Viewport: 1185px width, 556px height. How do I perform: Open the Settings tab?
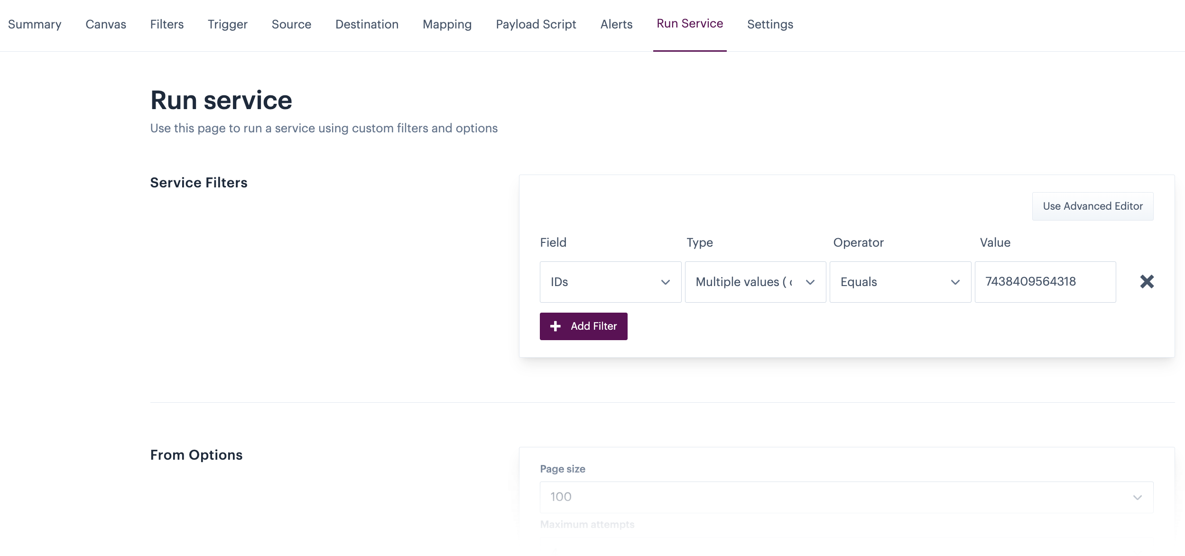point(769,25)
